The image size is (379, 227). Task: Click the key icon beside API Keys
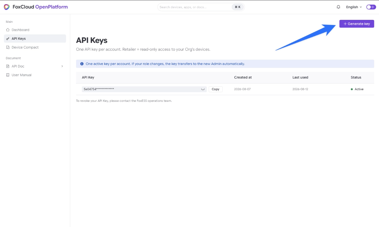[x=8, y=38]
